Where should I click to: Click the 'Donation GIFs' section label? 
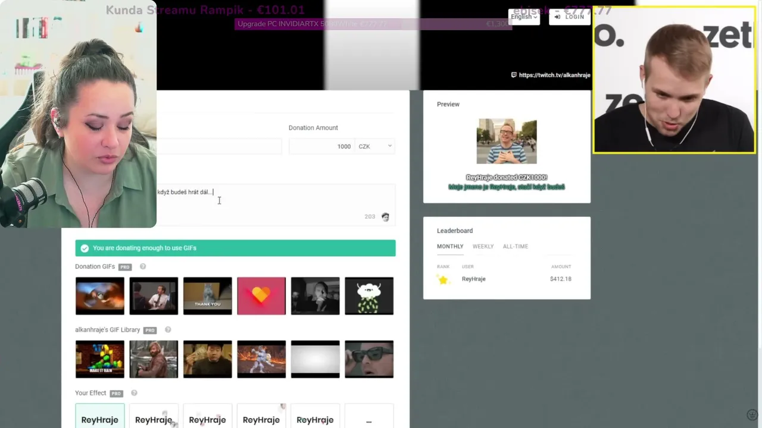click(x=95, y=266)
